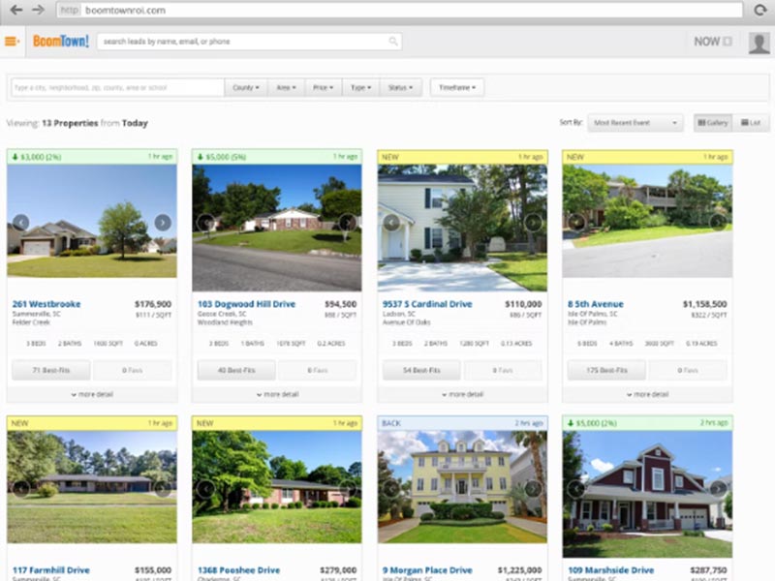775x581 pixels.
Task: Open the Area filter dropdown
Action: 286,87
